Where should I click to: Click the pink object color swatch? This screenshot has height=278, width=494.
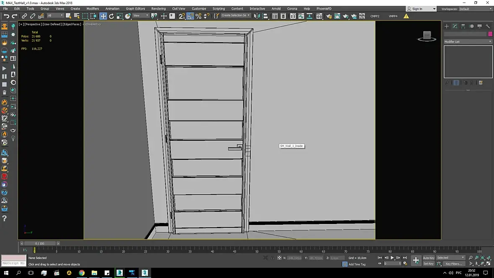point(490,34)
